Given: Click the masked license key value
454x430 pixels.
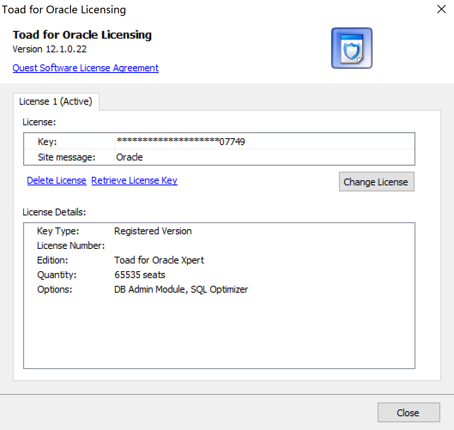Looking at the screenshot, I should 181,142.
